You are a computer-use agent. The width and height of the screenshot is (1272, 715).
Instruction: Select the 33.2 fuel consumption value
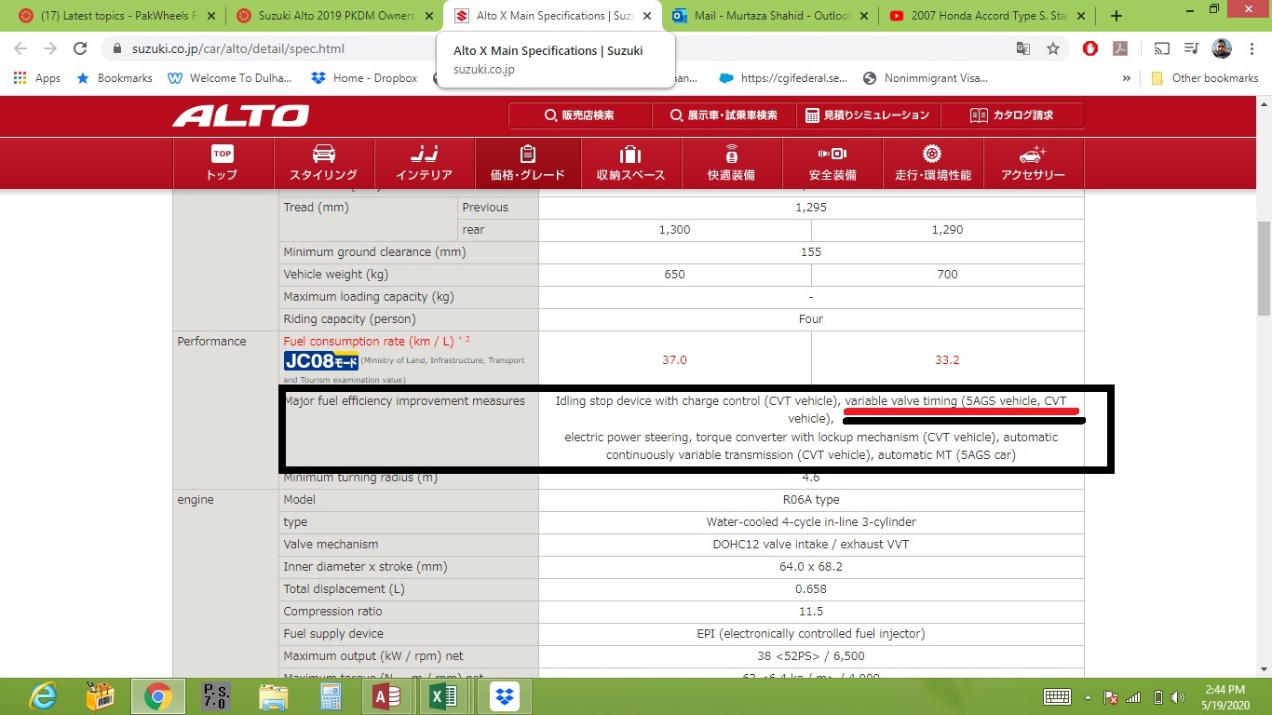coord(947,359)
